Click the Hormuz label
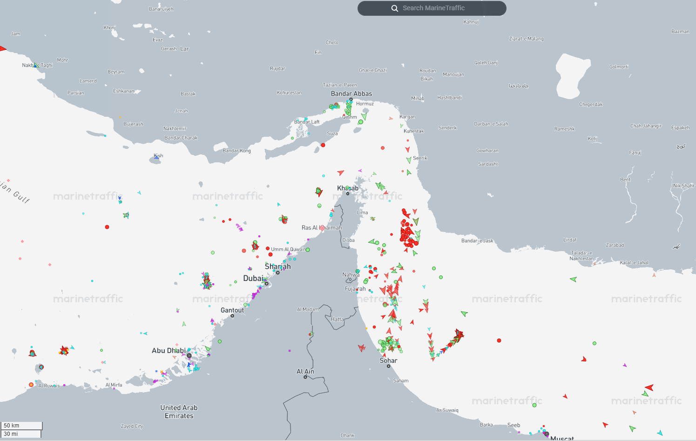The image size is (696, 441). tap(365, 104)
